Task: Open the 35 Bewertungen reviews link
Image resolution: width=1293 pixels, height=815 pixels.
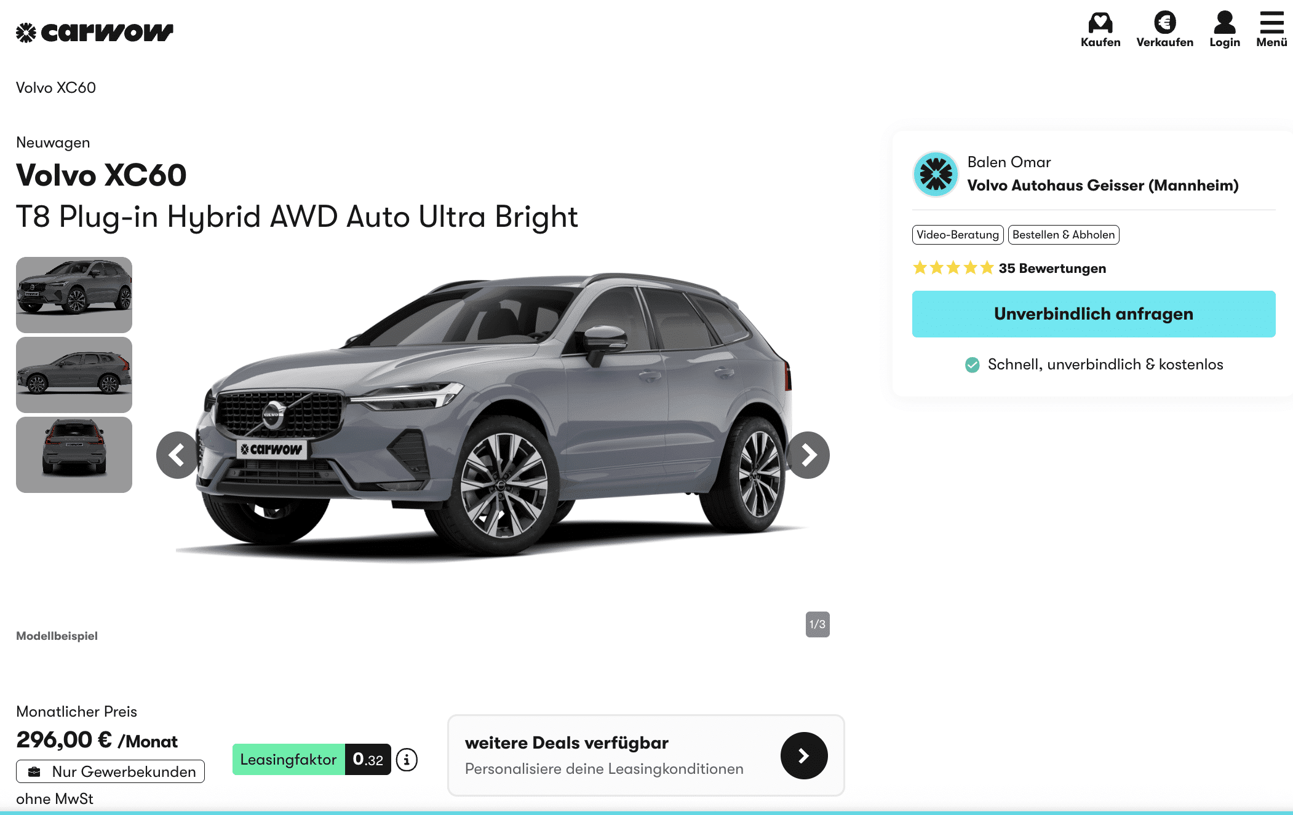Action: coord(1052,269)
